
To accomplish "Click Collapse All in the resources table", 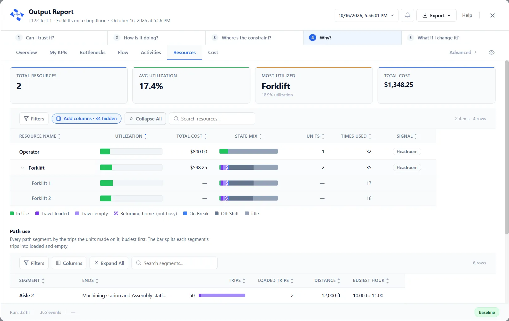I will point(145,119).
